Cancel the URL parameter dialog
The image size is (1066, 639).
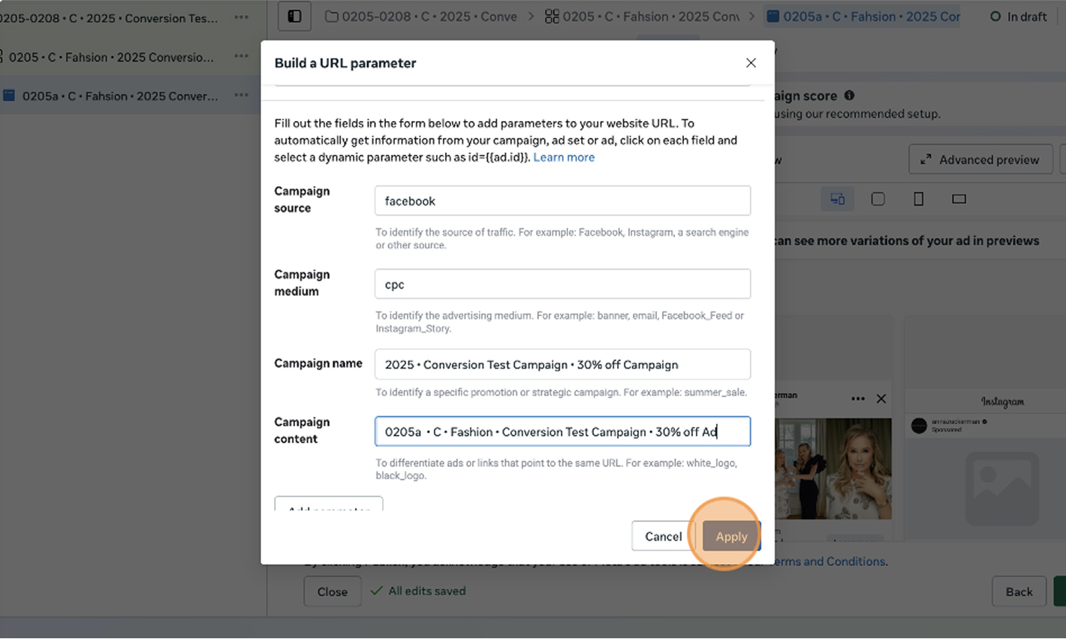coord(663,536)
